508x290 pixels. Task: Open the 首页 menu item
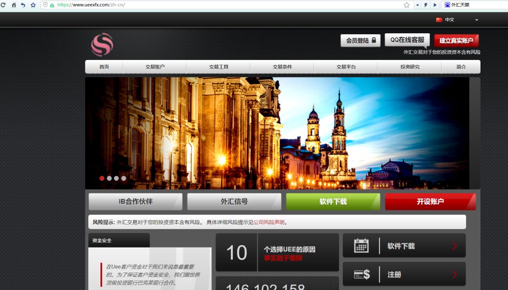click(104, 67)
